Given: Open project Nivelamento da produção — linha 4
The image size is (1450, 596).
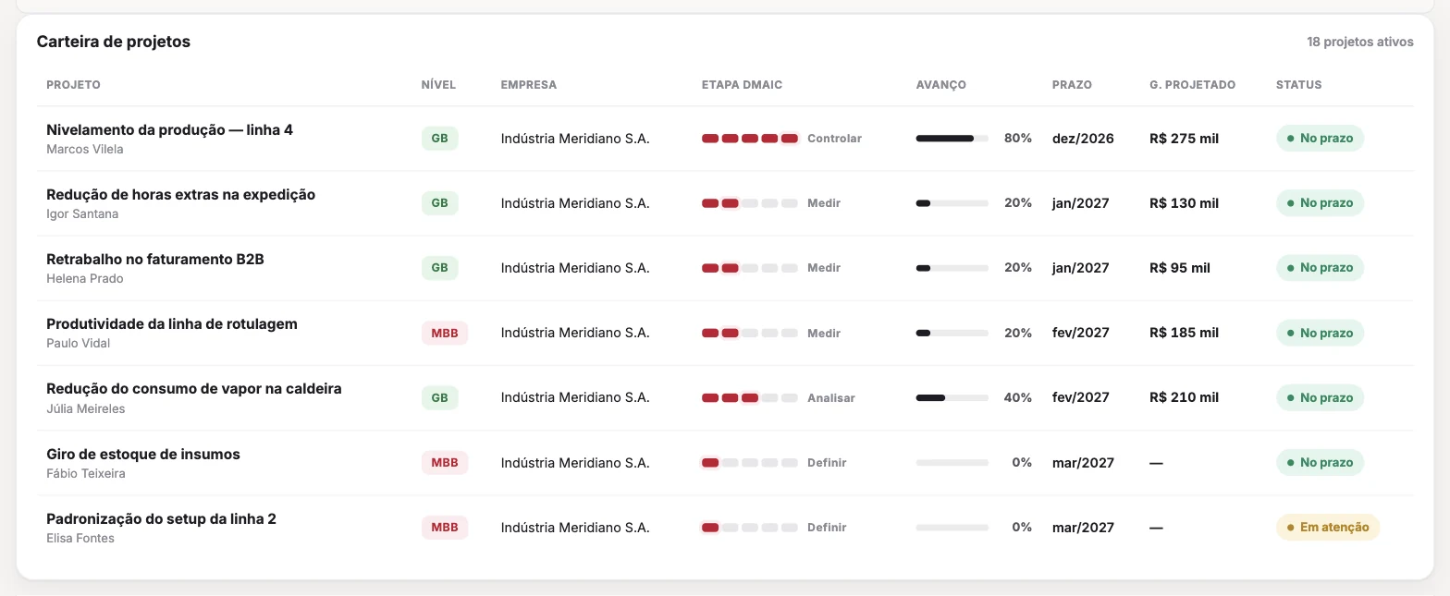Looking at the screenshot, I should tap(169, 130).
